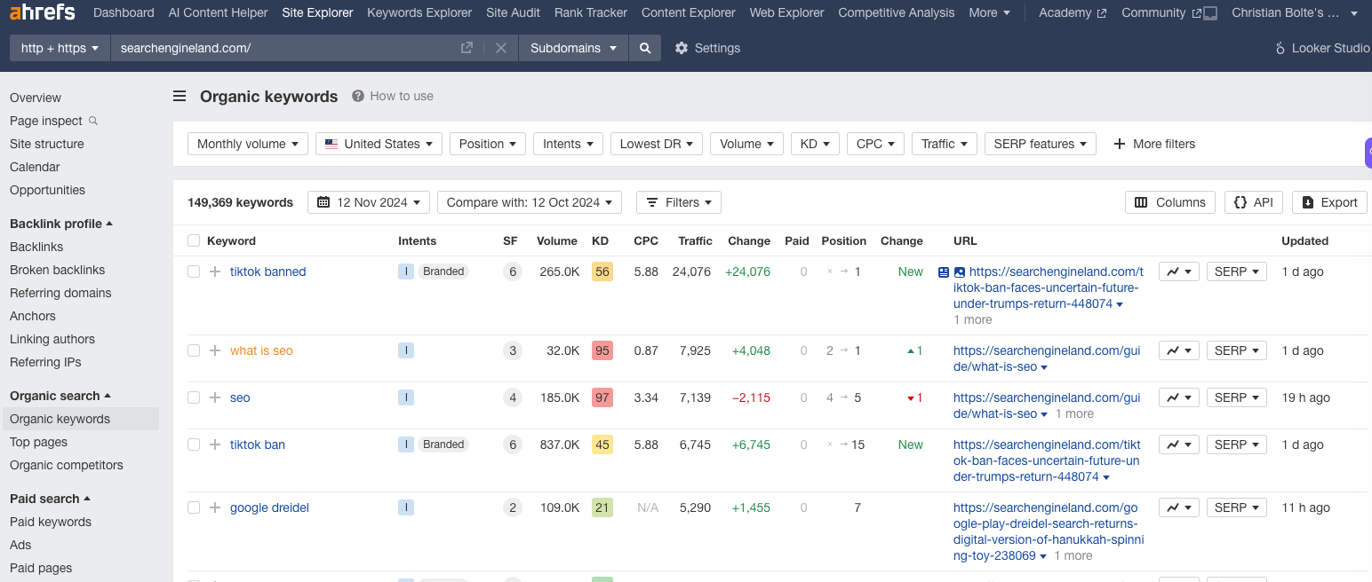The width and height of the screenshot is (1372, 582).
Task: Toggle select-all keywords checkbox
Action: (194, 240)
